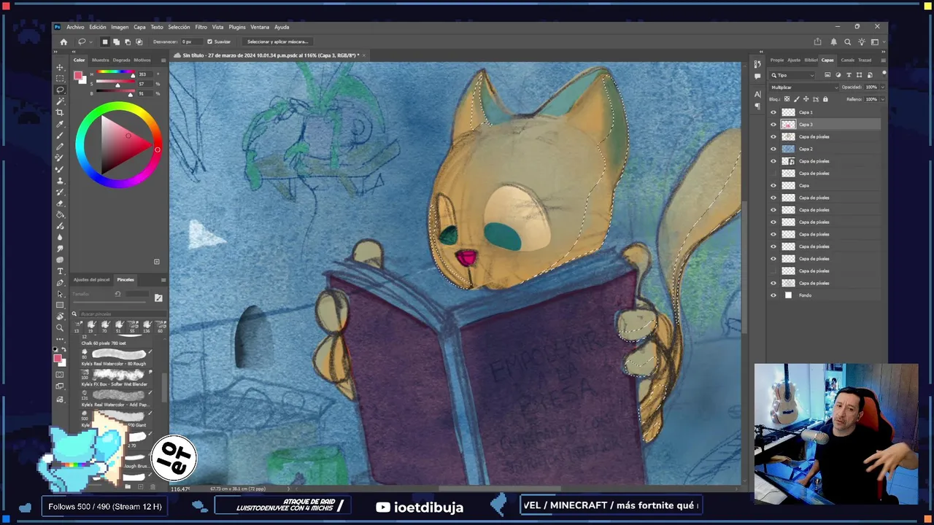
Task: Click the share icon in top bar
Action: 817,42
